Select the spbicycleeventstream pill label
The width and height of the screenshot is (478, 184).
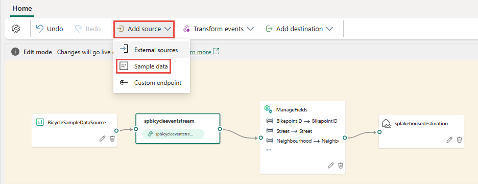(173, 134)
